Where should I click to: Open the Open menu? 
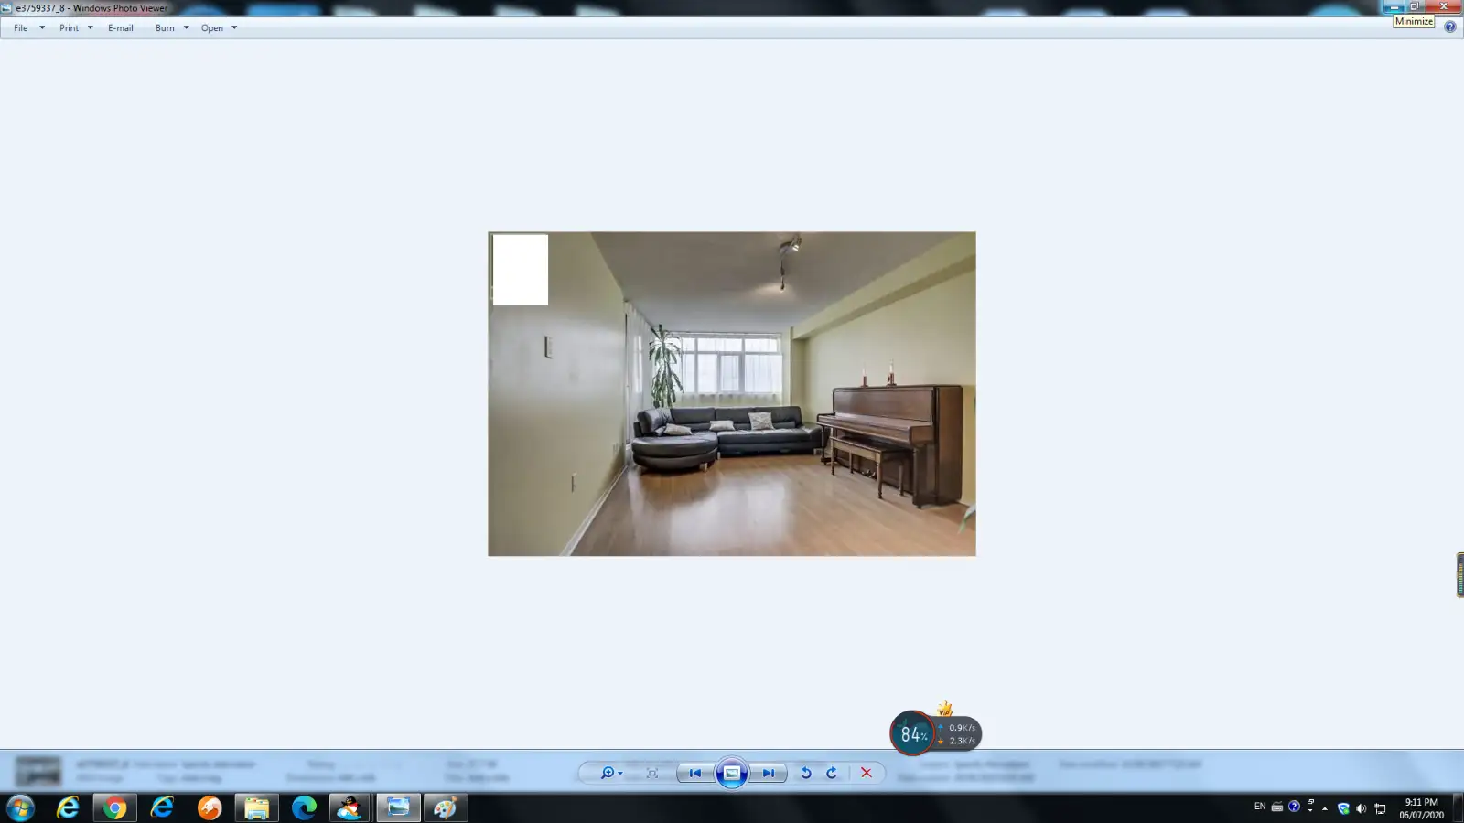[212, 28]
